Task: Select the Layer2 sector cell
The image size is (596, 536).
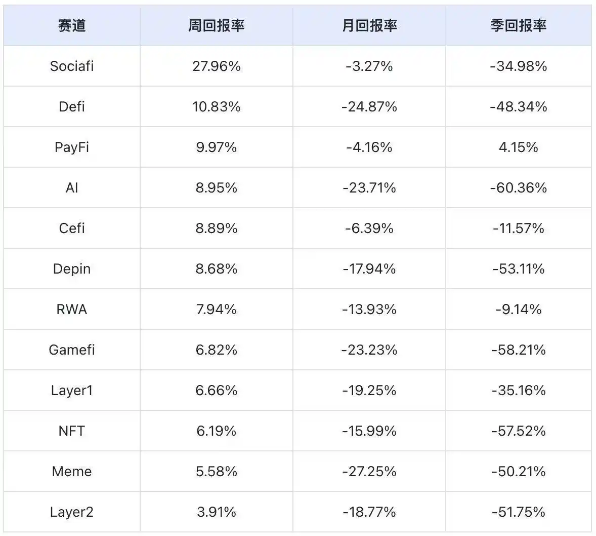Action: (72, 512)
